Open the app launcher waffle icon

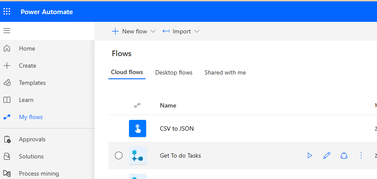click(x=7, y=12)
